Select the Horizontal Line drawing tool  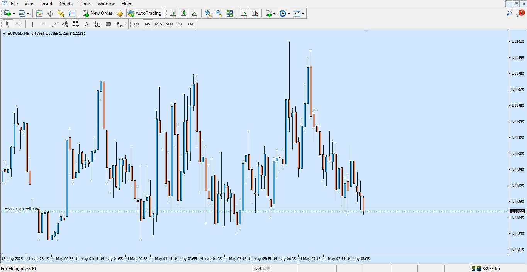click(44, 24)
